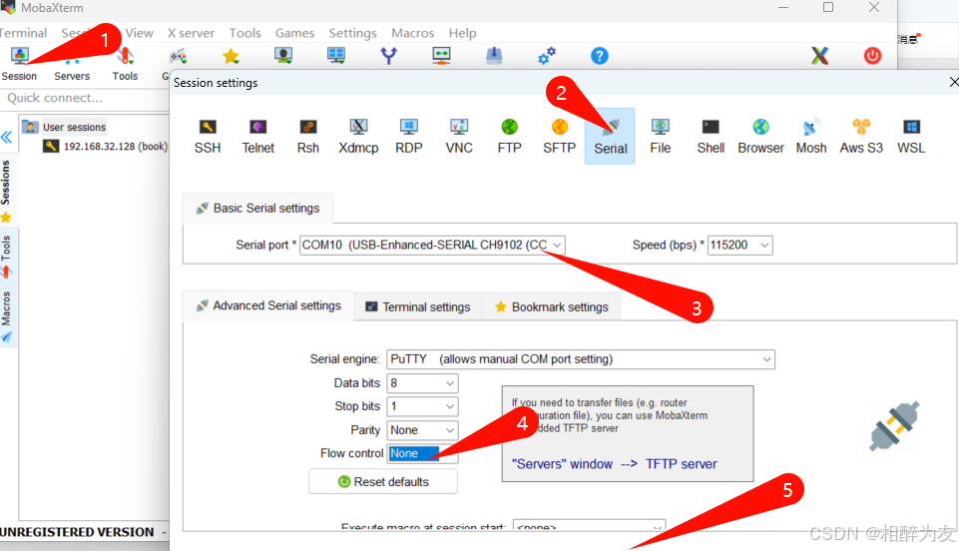
Task: Click the "Servers" window TFTP server link
Action: (x=614, y=464)
